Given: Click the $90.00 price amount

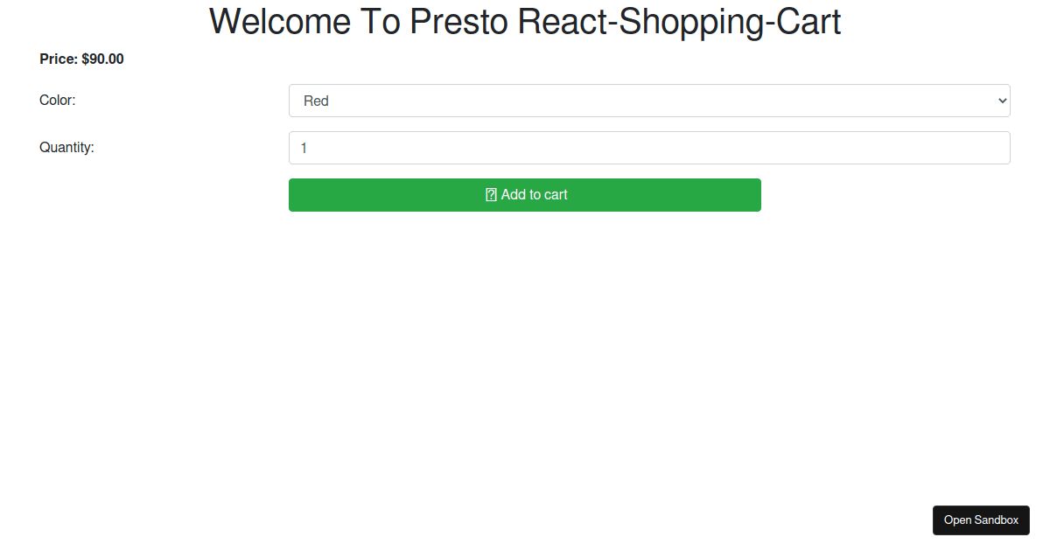Looking at the screenshot, I should pyautogui.click(x=102, y=59).
